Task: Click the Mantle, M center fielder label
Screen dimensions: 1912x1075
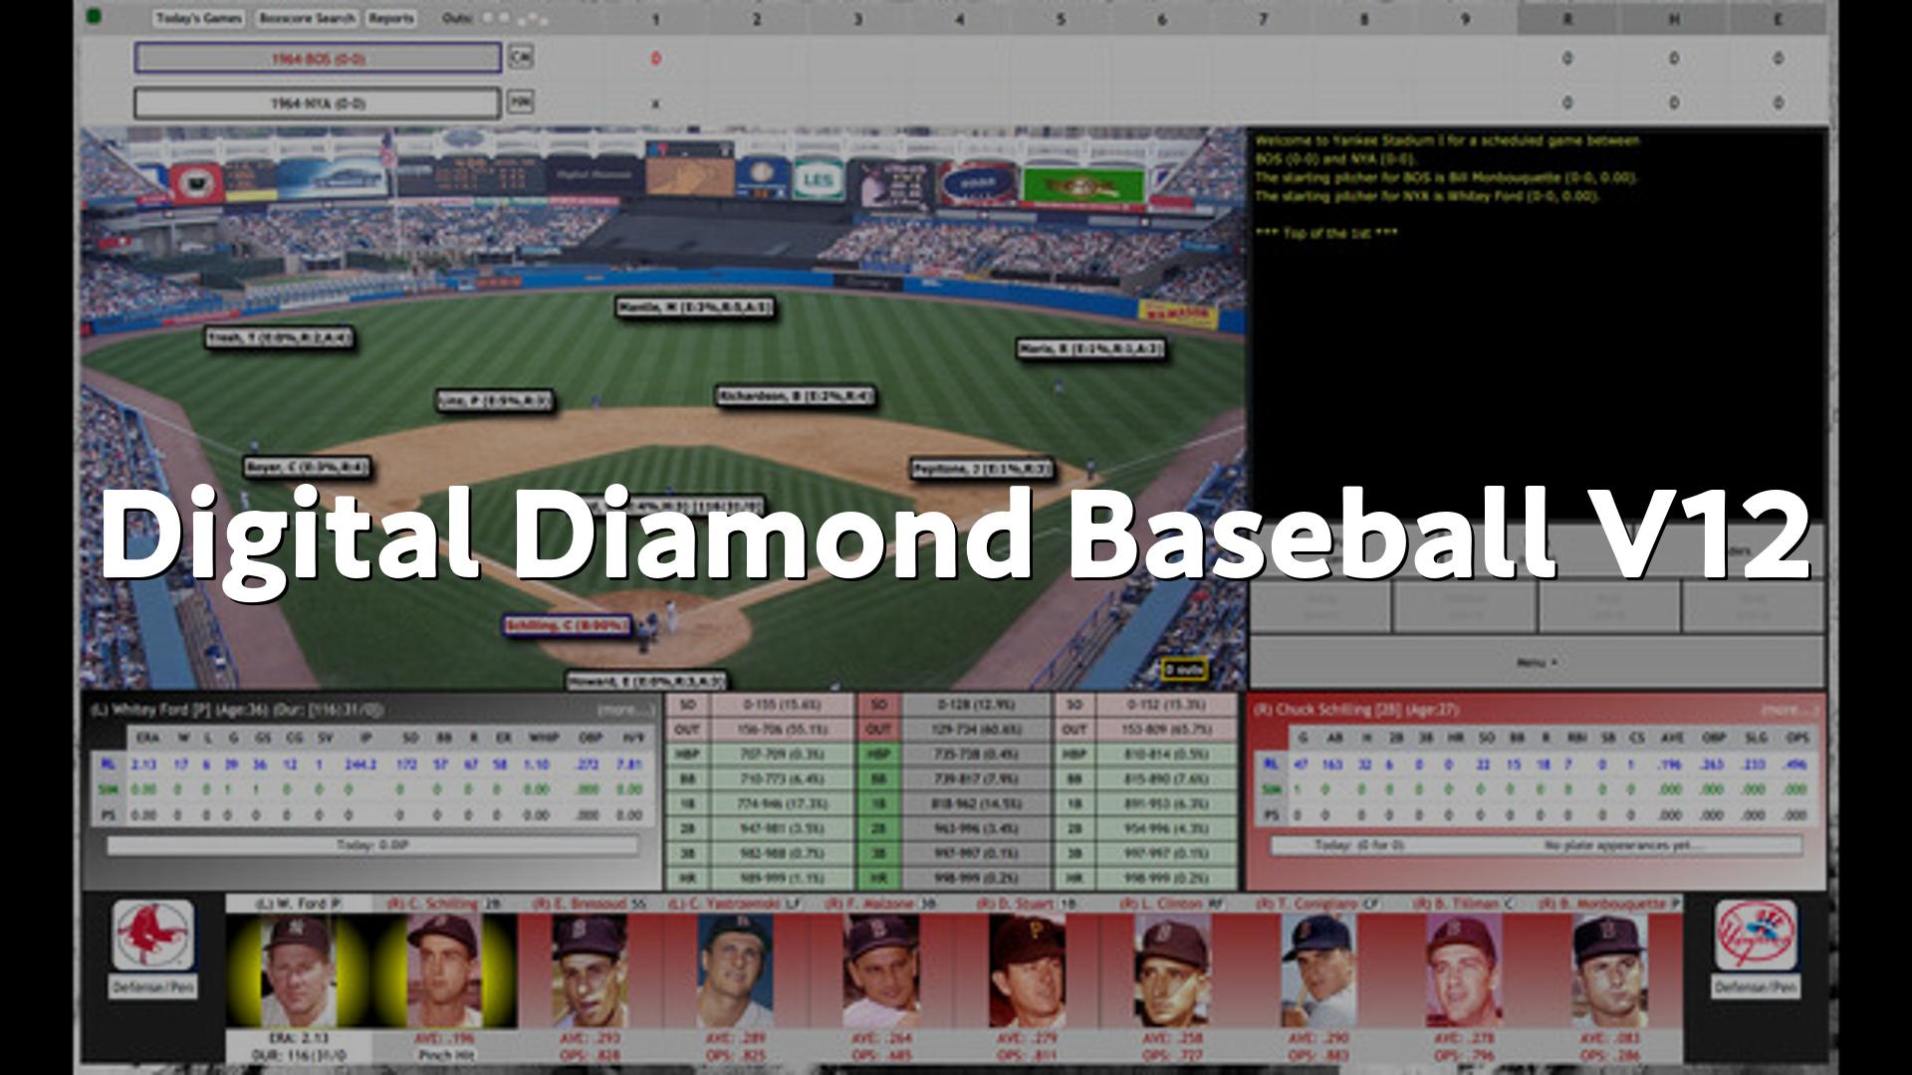Action: [694, 308]
